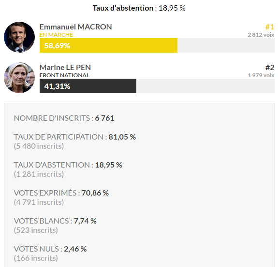
Task: Select the 2 812 voix count
Action: click(261, 35)
